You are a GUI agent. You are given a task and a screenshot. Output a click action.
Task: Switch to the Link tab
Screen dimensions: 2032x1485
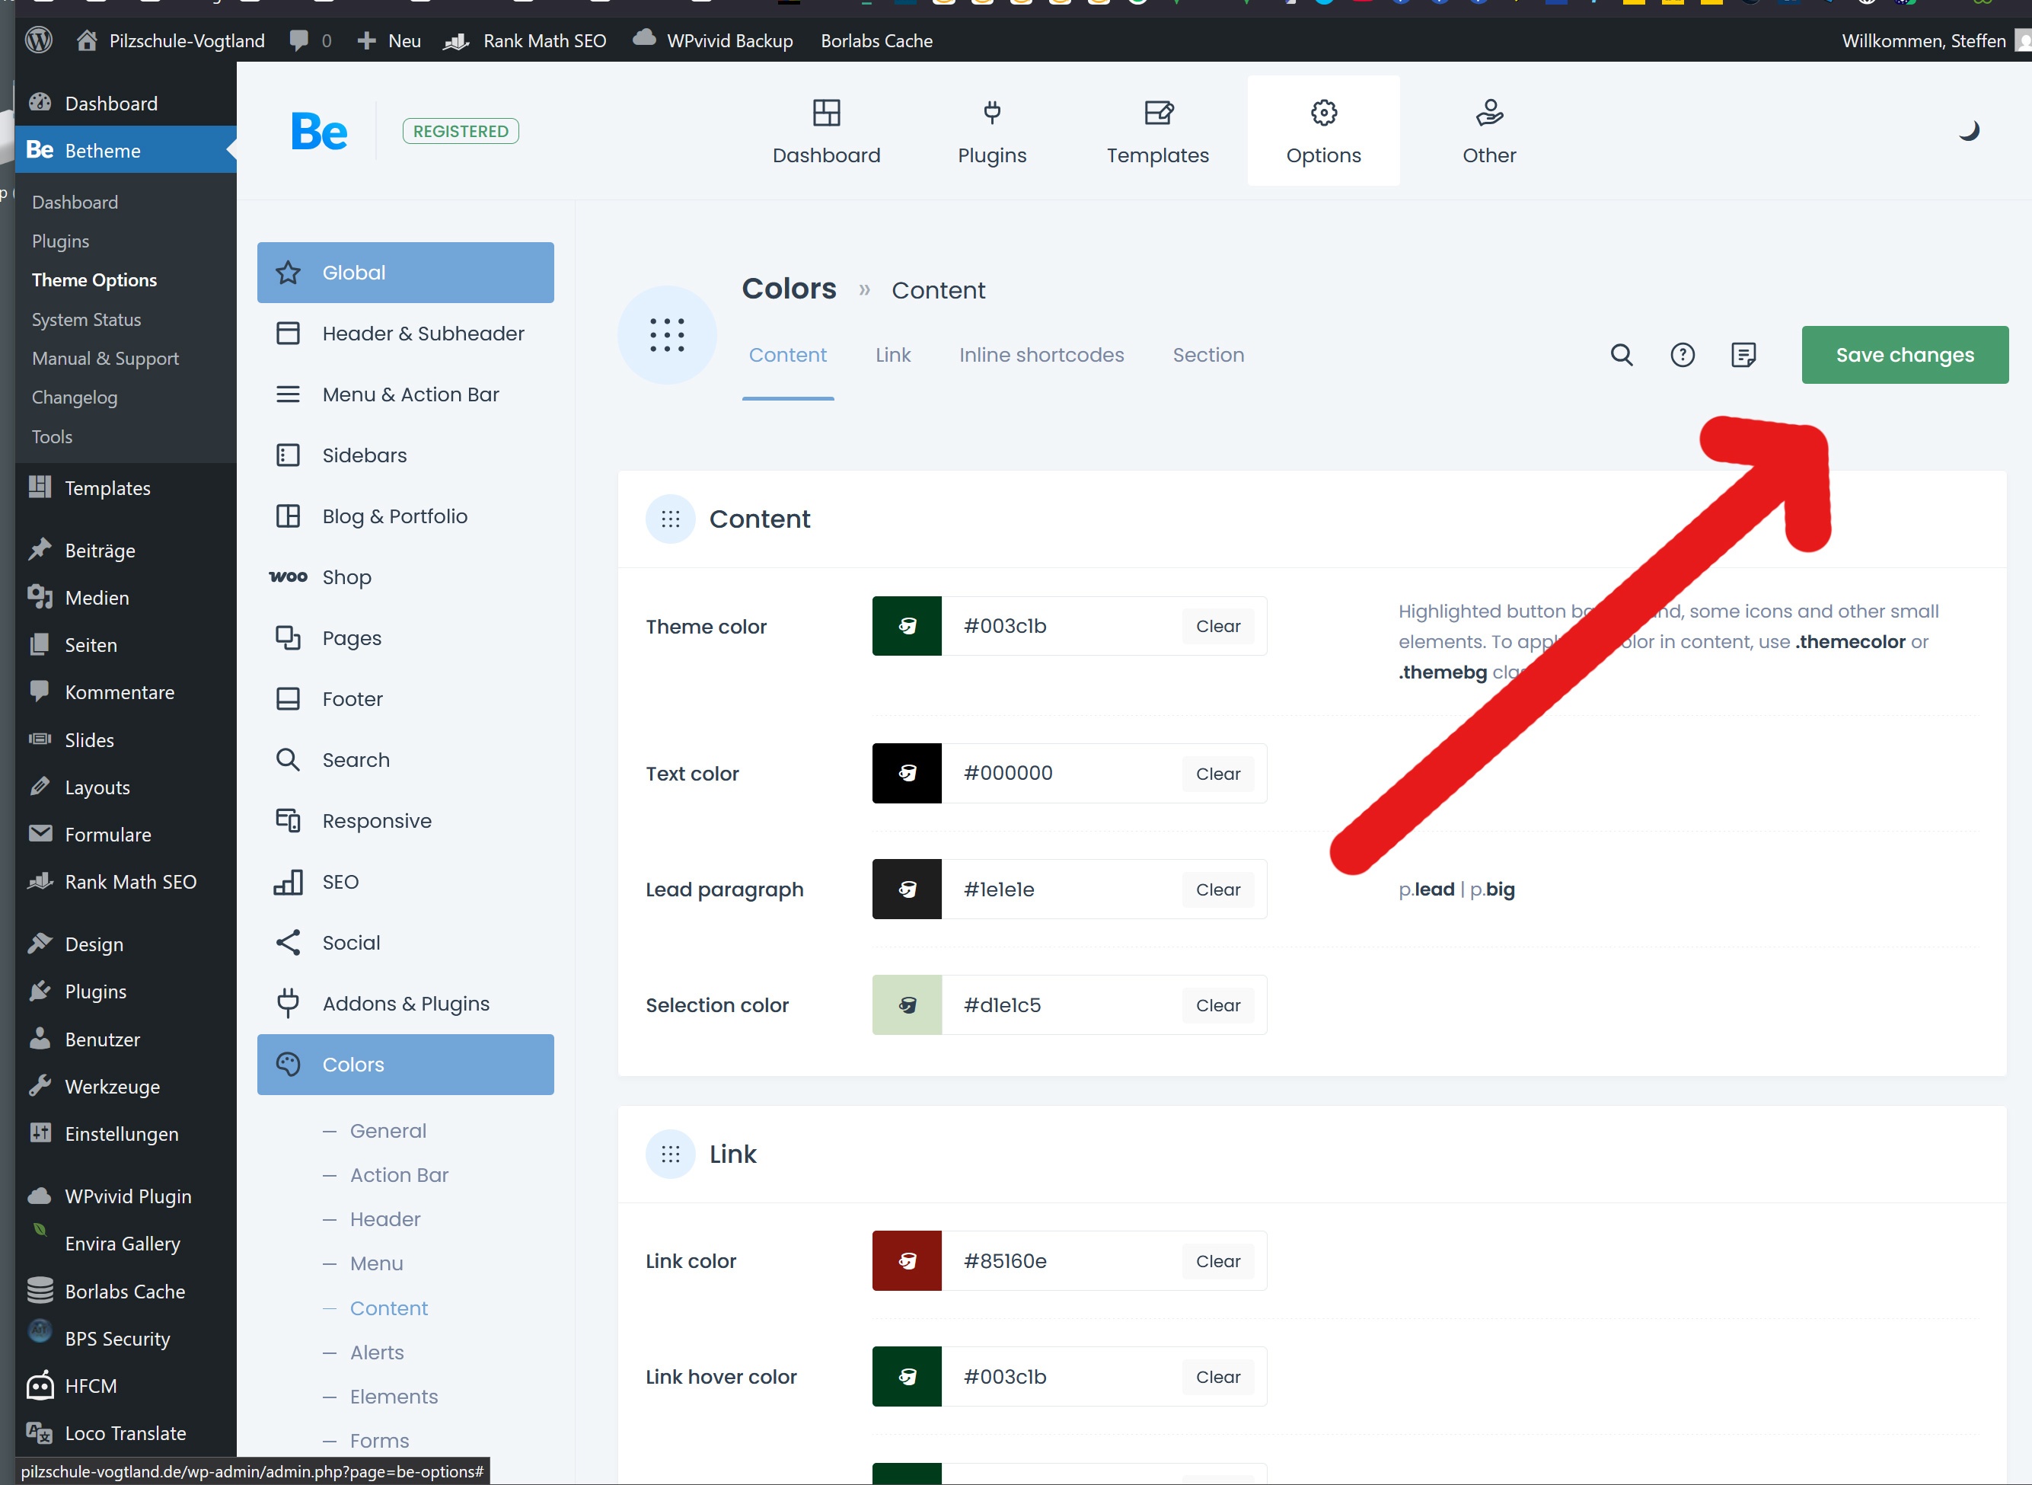(892, 355)
